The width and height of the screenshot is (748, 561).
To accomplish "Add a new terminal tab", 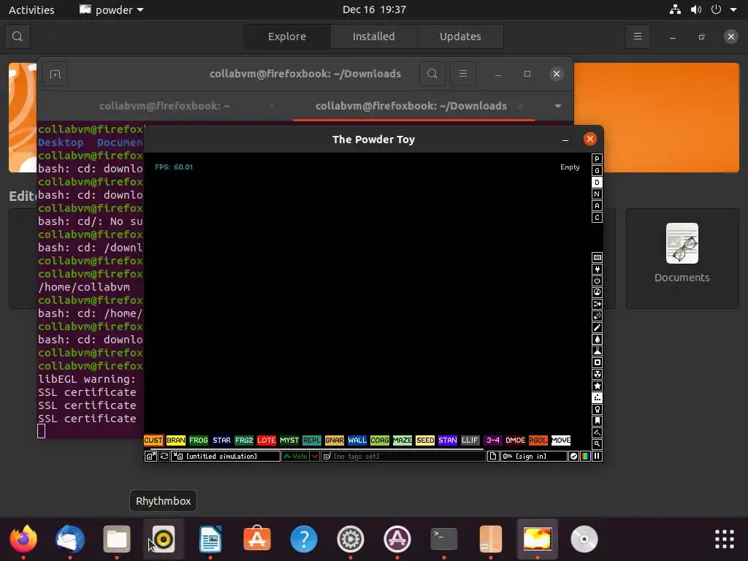I will click(55, 74).
